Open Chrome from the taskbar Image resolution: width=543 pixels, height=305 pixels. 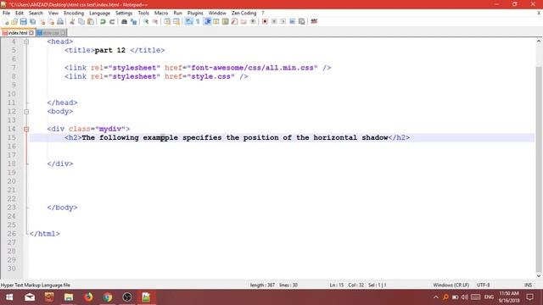coord(108,297)
